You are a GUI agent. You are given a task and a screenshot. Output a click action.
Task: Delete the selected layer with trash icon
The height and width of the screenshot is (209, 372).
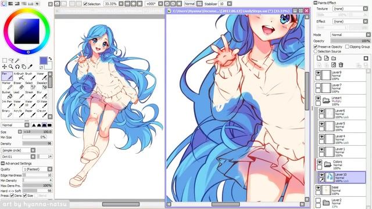(x=341, y=64)
